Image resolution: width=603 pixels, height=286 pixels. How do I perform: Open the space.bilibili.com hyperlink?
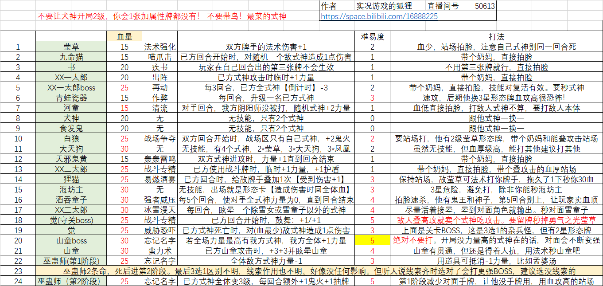[x=379, y=16]
